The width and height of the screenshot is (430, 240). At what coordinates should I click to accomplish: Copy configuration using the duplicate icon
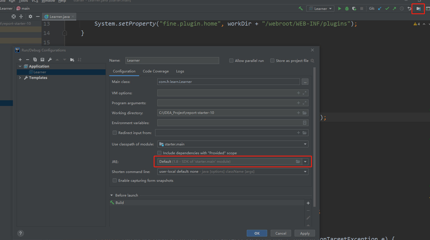(x=35, y=60)
